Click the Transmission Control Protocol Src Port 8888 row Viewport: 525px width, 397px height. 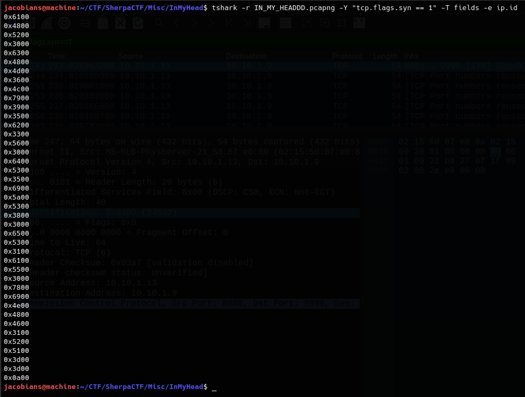tap(194, 303)
